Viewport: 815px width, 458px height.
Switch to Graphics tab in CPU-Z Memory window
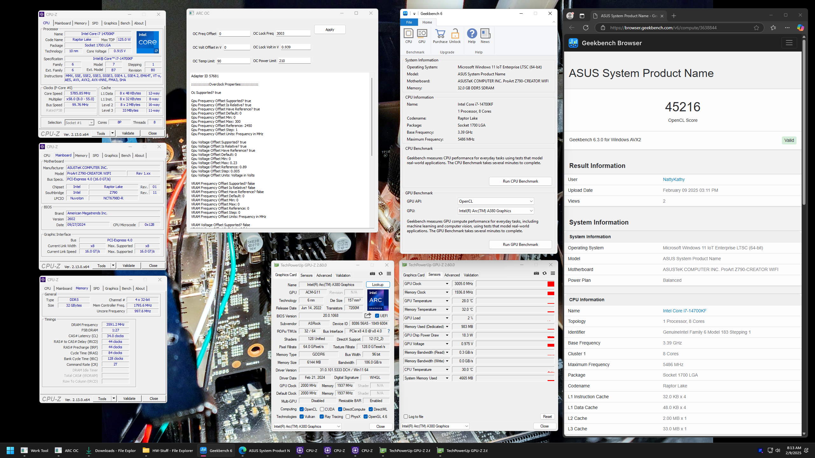(x=111, y=288)
